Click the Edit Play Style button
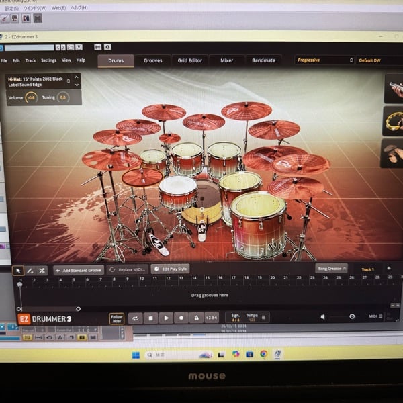Image resolution: width=403 pixels, height=403 pixels. click(170, 269)
